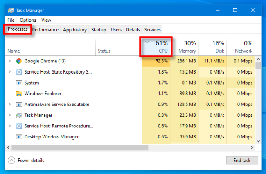This screenshot has width=266, height=174.
Task: Click the horizontal scrollbar right arrow
Action: [252, 147]
